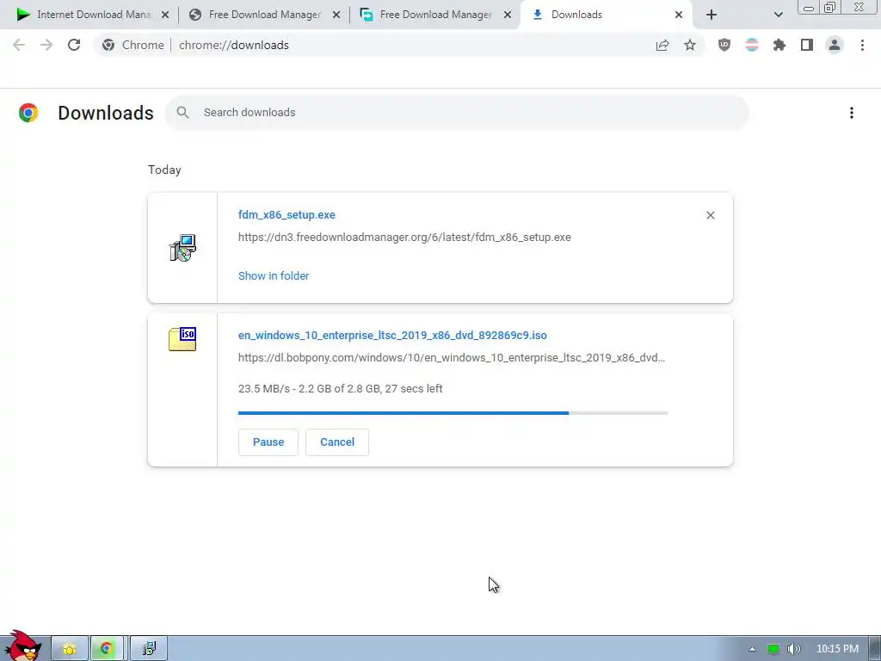
Task: Click the installer taskbar icon
Action: [149, 649]
